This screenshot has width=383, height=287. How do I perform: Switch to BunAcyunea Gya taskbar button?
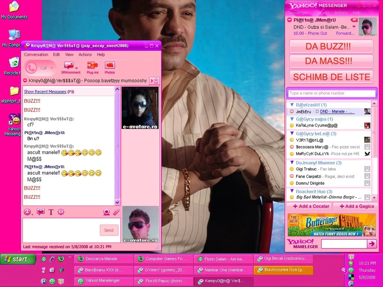point(283,270)
